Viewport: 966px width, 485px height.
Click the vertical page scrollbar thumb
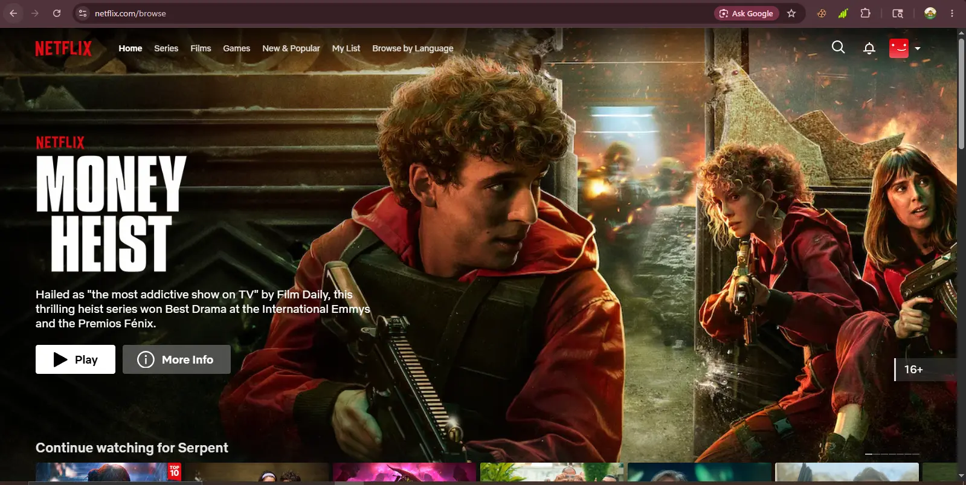961,94
